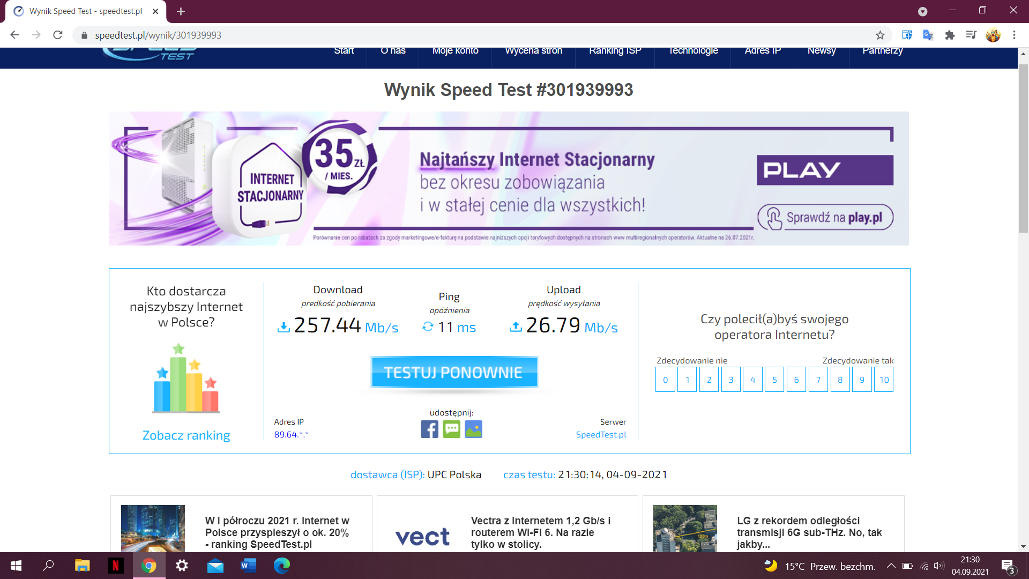Screen dimensions: 1029x579
Task: Open Newsy menu item
Action: click(x=821, y=51)
